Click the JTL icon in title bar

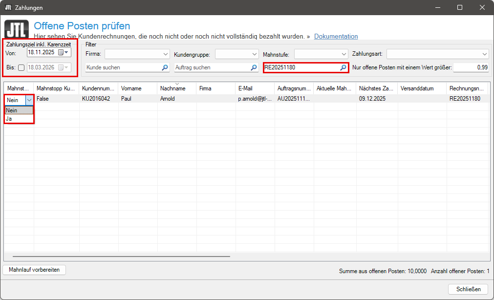coord(8,8)
